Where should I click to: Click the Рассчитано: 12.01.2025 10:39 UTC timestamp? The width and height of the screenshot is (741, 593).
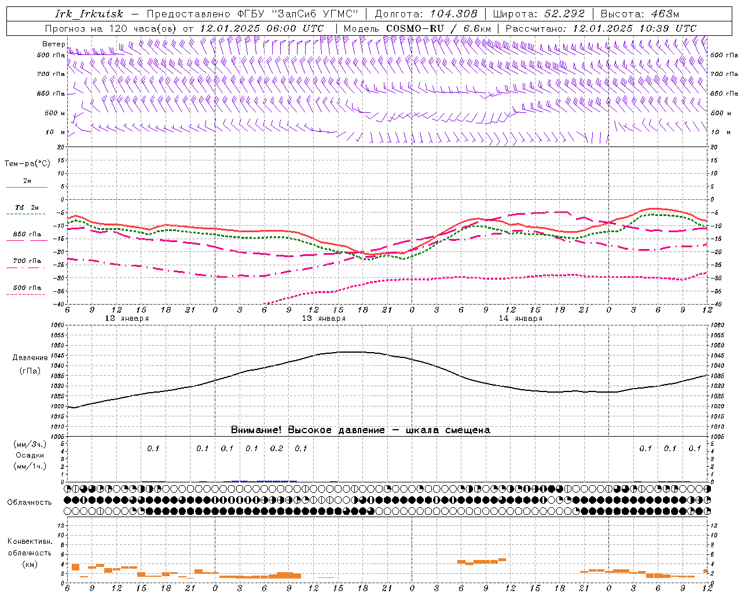601,28
